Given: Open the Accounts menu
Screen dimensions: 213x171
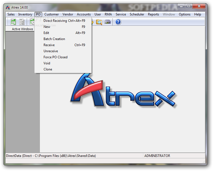Looking at the screenshot, I should [84, 14].
